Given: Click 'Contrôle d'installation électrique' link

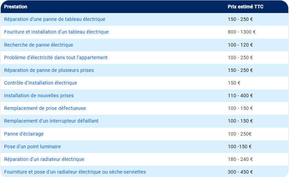Looking at the screenshot, I should coord(40,83).
